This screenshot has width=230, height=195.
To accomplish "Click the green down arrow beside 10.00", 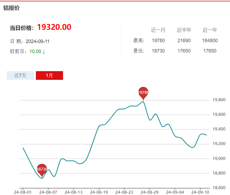I will (44, 52).
